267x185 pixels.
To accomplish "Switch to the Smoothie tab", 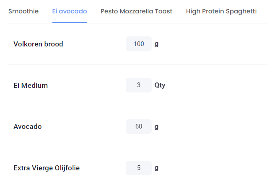I will click(x=23, y=11).
